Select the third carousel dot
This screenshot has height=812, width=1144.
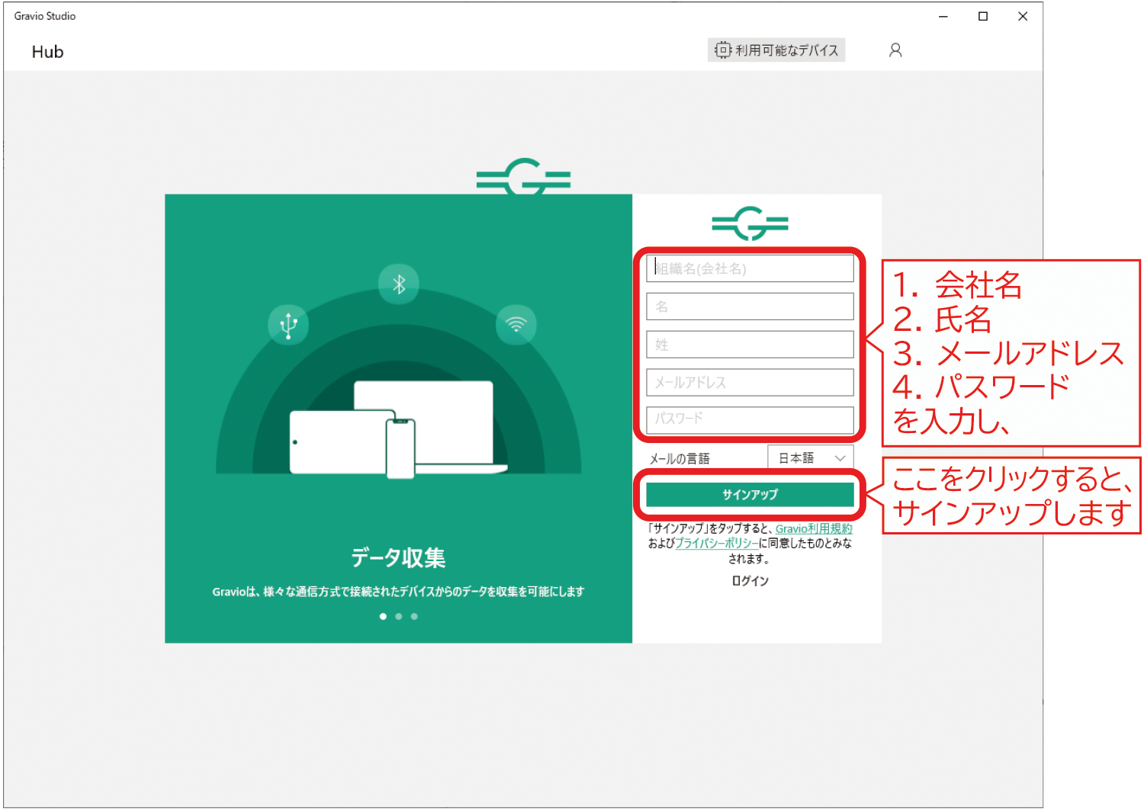tap(414, 616)
